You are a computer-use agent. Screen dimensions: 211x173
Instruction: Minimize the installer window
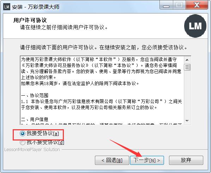[x=166, y=6]
